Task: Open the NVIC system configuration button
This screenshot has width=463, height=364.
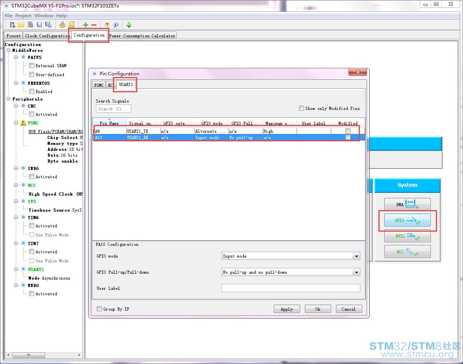Action: pyautogui.click(x=407, y=236)
